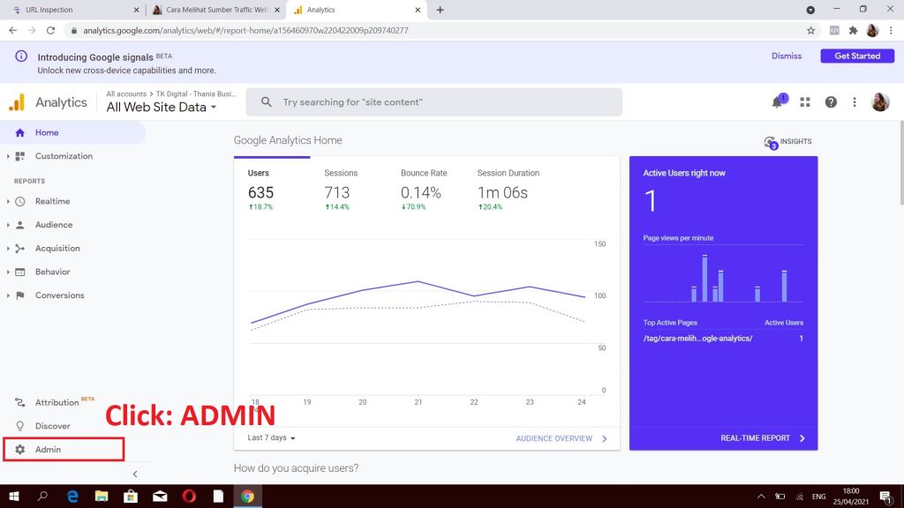Click the Analytics logo icon

[18, 102]
